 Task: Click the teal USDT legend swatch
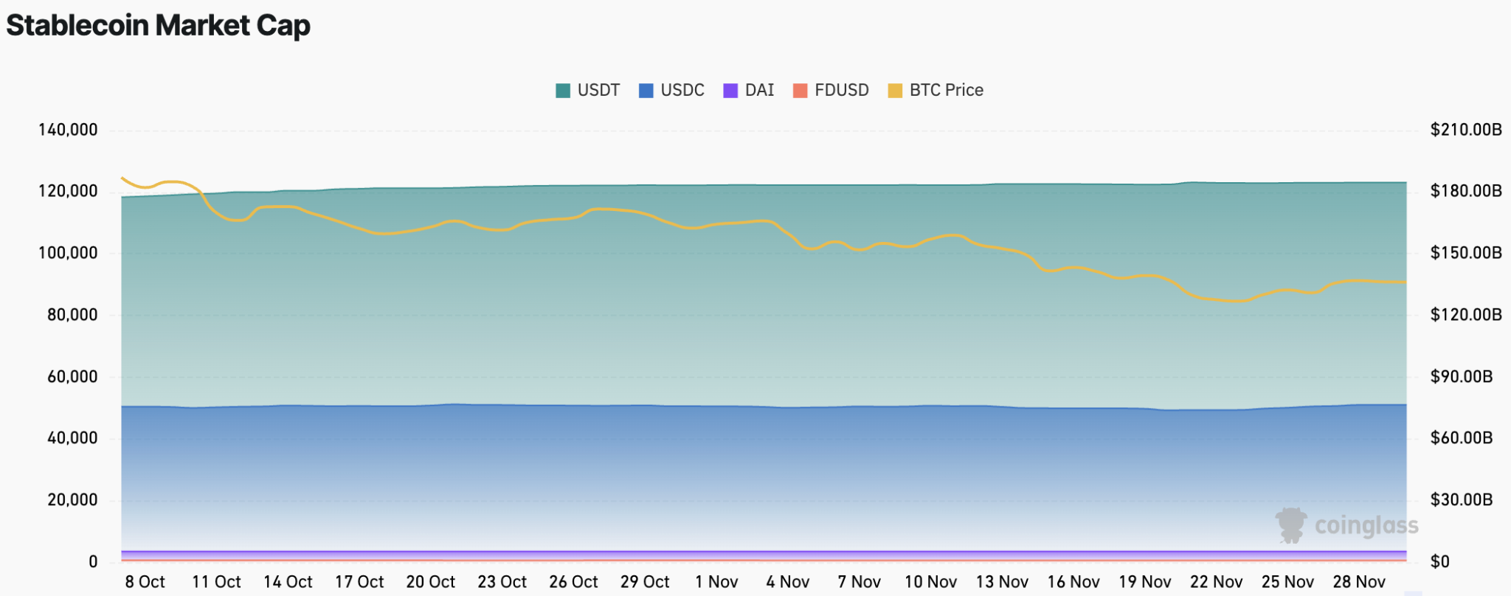(563, 91)
